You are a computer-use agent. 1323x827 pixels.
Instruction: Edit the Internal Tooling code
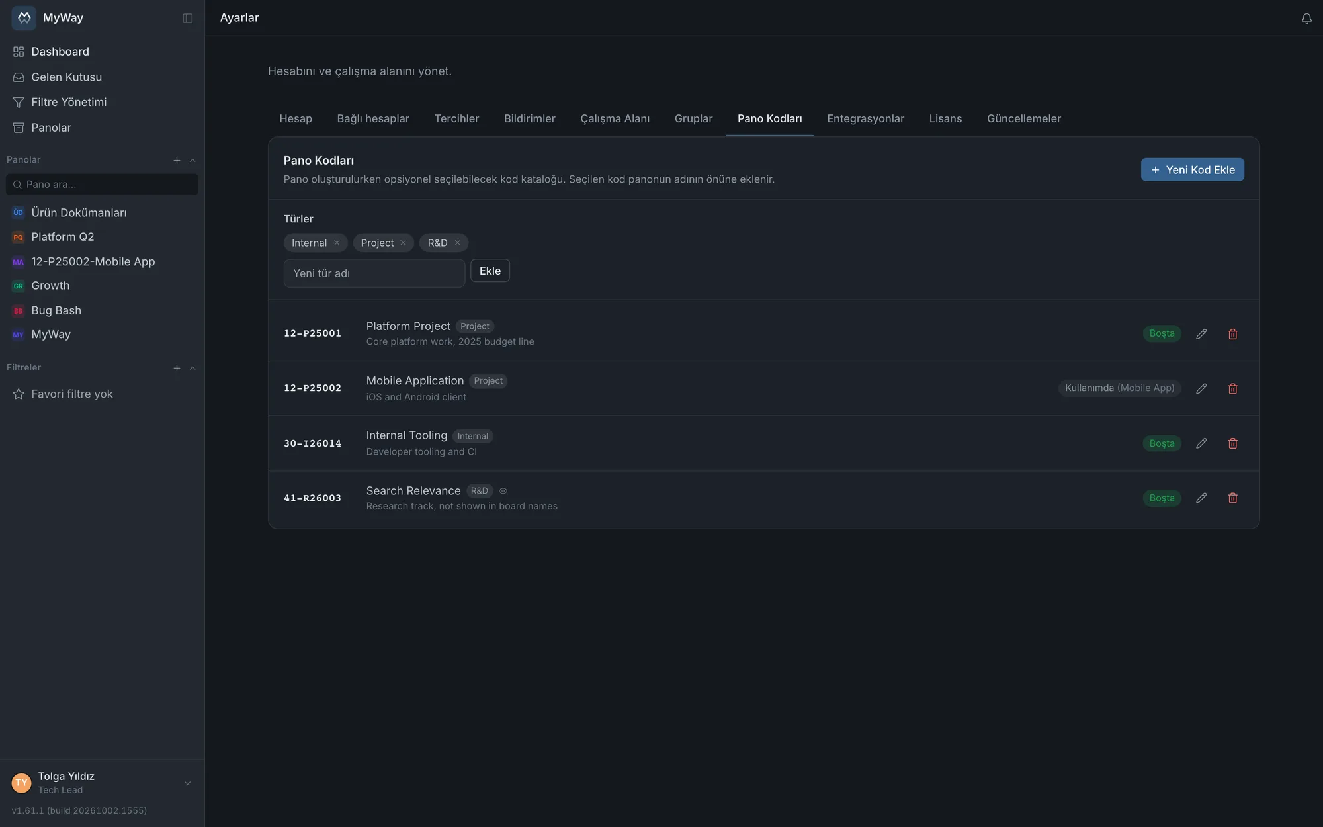click(1201, 443)
